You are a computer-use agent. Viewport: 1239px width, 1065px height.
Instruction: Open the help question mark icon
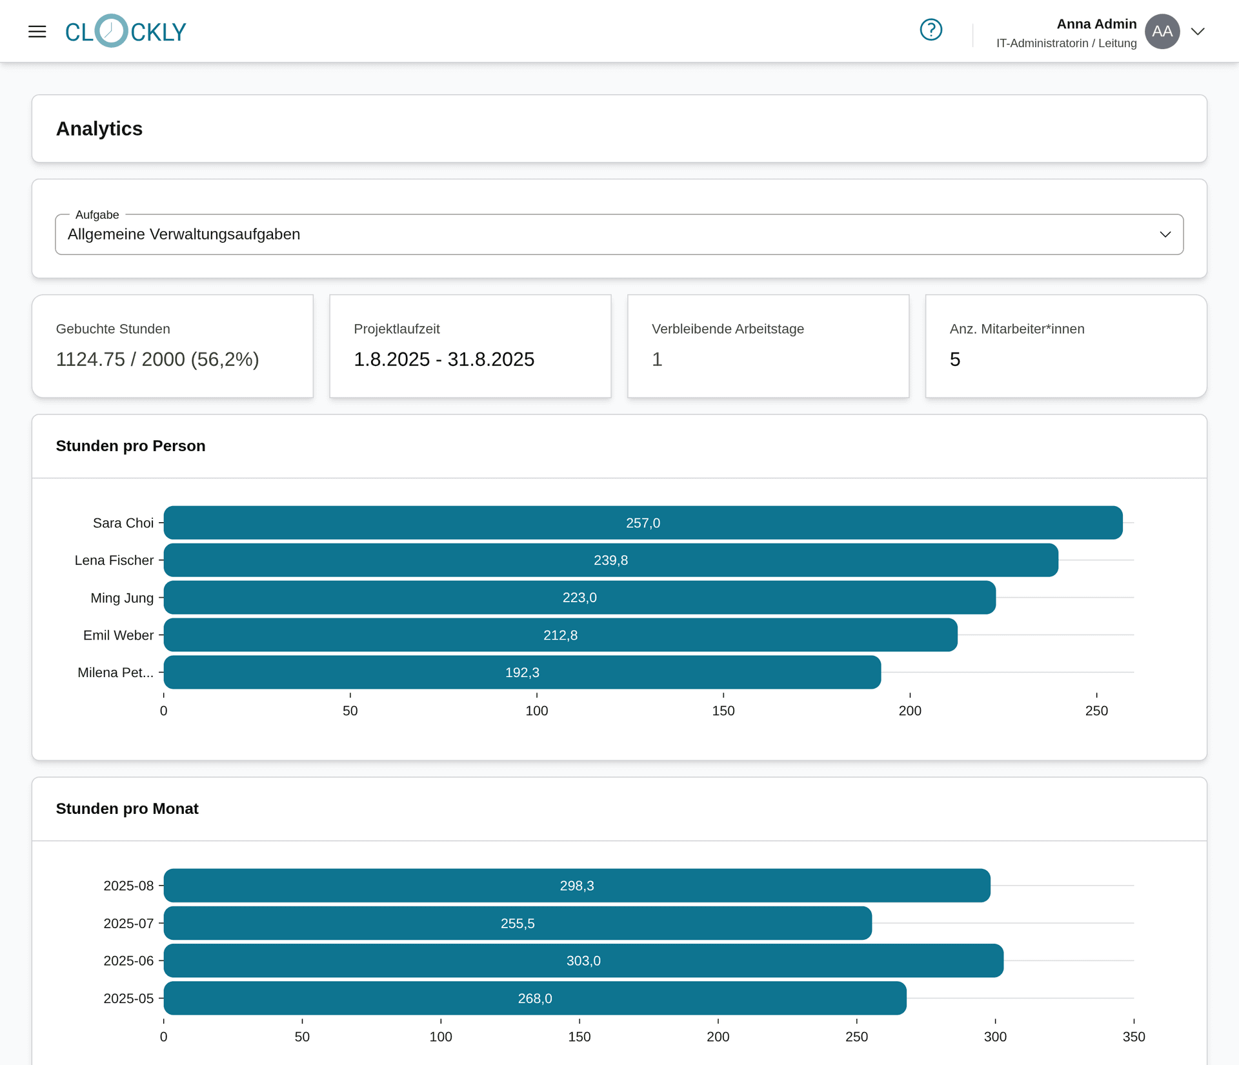click(931, 29)
